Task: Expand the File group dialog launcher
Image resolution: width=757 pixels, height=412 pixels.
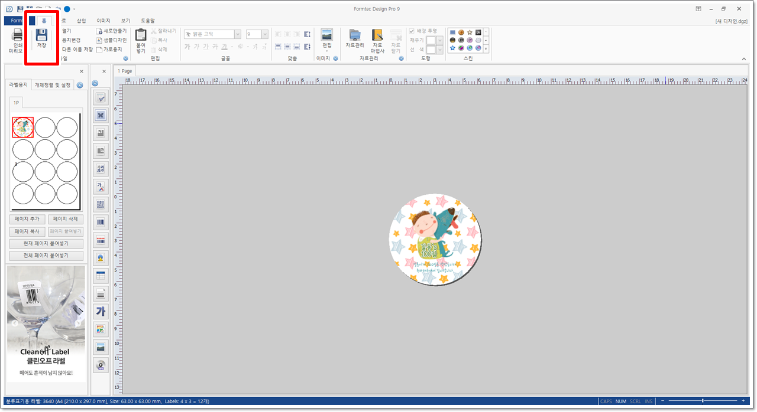Action: pyautogui.click(x=125, y=58)
